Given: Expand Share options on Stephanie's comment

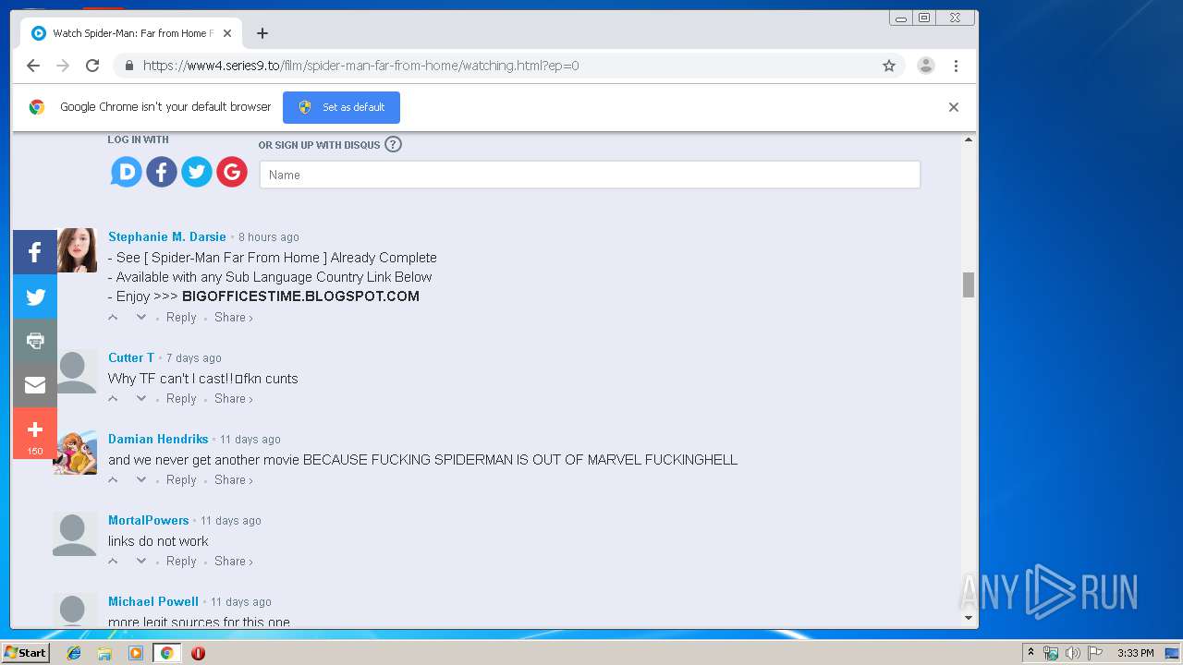Looking at the screenshot, I should (234, 317).
